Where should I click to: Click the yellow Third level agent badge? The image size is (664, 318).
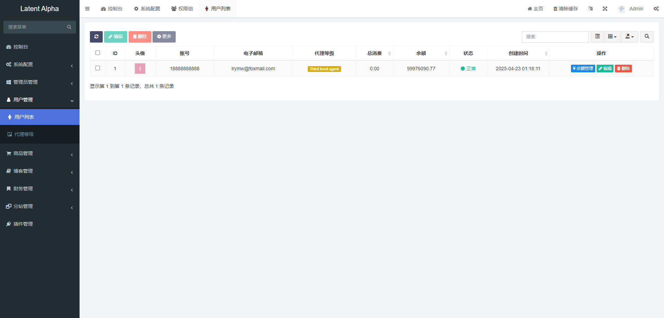(324, 69)
